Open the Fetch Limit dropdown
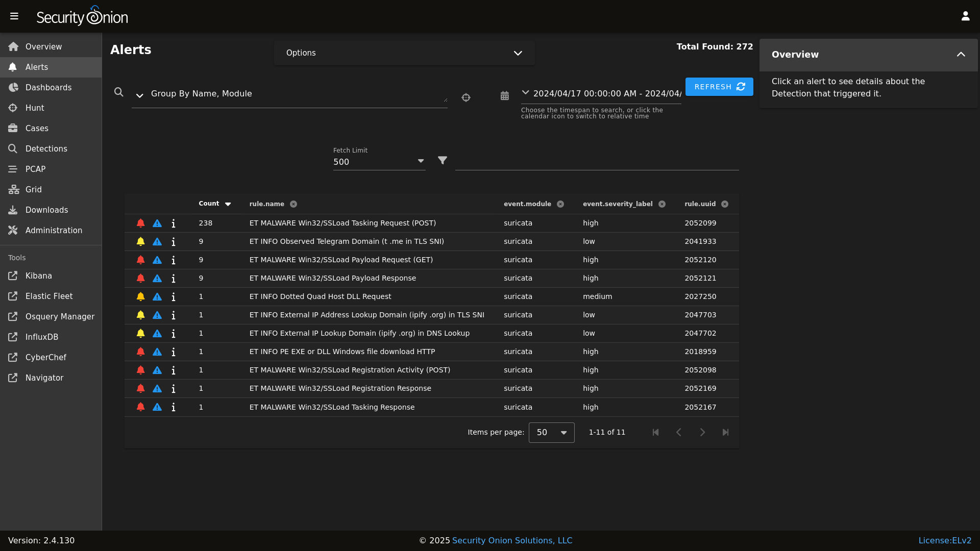Image resolution: width=980 pixels, height=551 pixels. [x=379, y=162]
